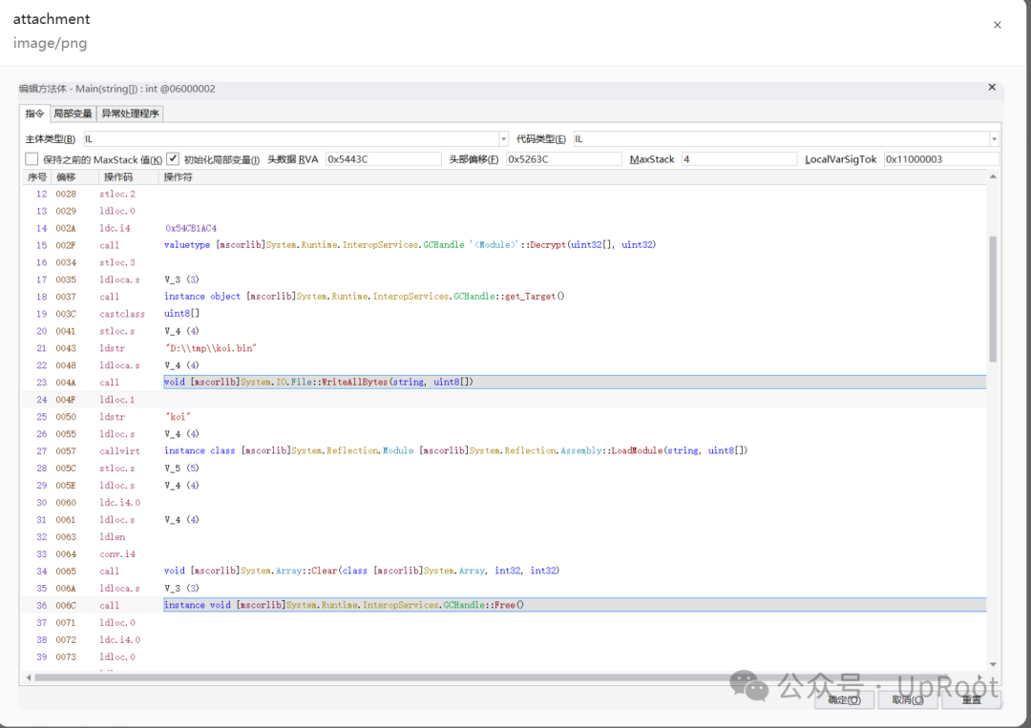The width and height of the screenshot is (1031, 728).
Task: Click the castclass opcode in row 19
Action: coord(122,314)
